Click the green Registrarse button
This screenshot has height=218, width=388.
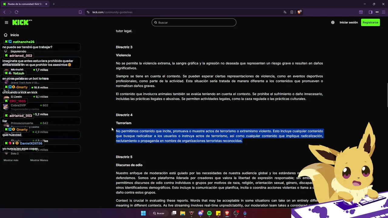coord(370,22)
